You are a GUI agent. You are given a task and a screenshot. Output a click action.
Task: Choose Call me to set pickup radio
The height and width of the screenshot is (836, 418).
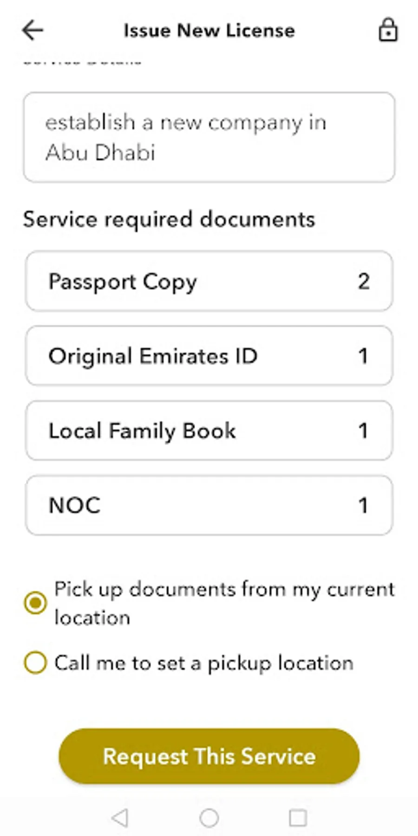(x=35, y=662)
